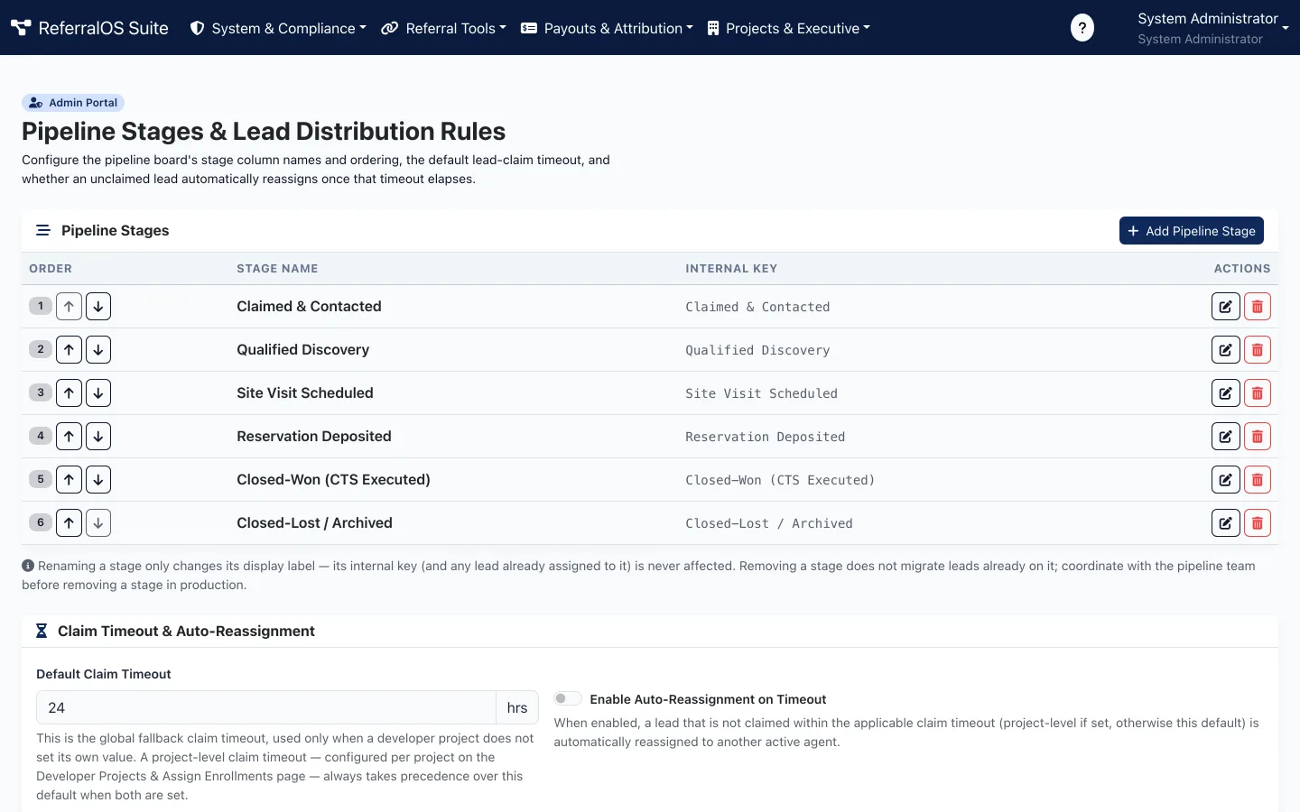The image size is (1300, 812).
Task: Move Claimed & Contacted stage up
Action: click(69, 306)
